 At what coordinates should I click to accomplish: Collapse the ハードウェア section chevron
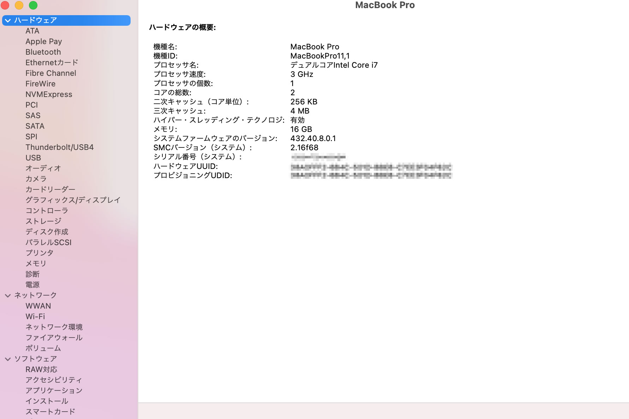tap(8, 20)
